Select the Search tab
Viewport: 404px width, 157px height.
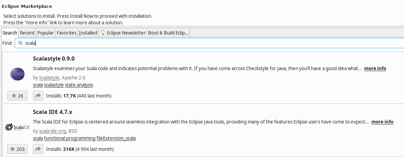point(10,33)
